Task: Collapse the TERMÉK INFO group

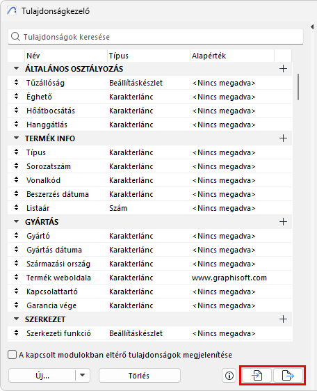Action: click(x=17, y=138)
